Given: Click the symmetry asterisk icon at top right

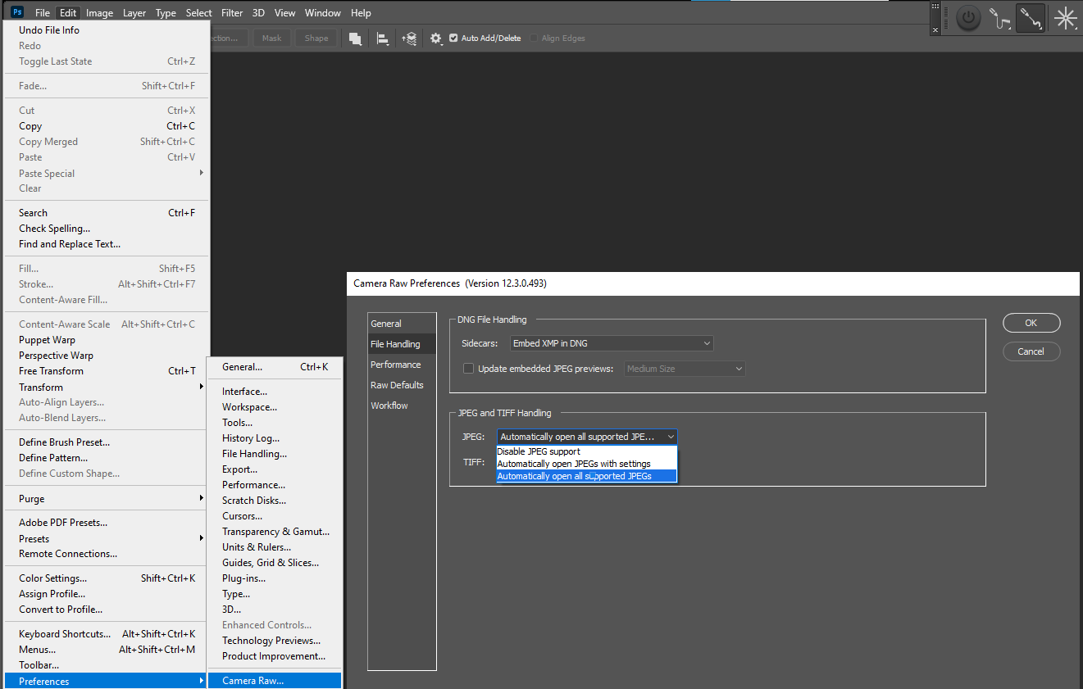Looking at the screenshot, I should 1065,17.
